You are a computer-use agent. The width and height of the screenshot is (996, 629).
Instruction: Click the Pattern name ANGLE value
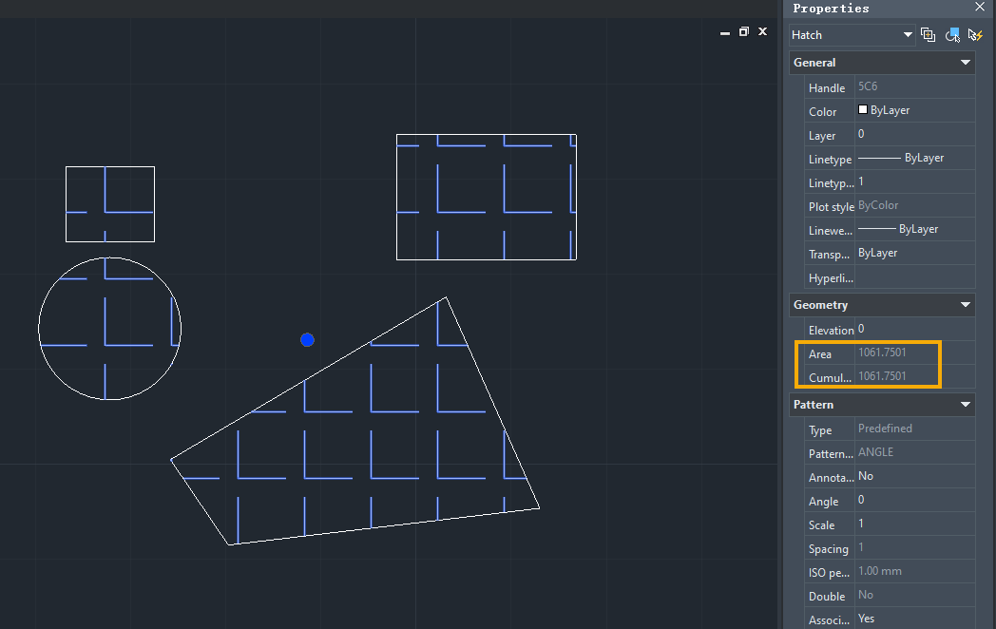tap(875, 452)
